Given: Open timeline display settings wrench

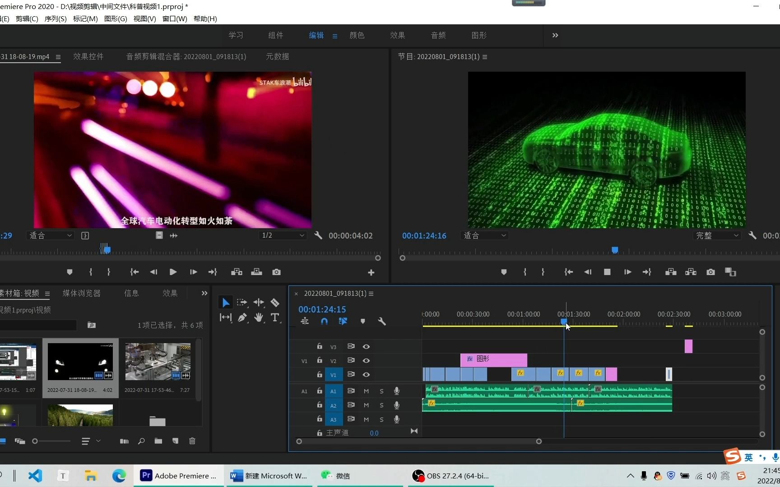Looking at the screenshot, I should coord(382,322).
